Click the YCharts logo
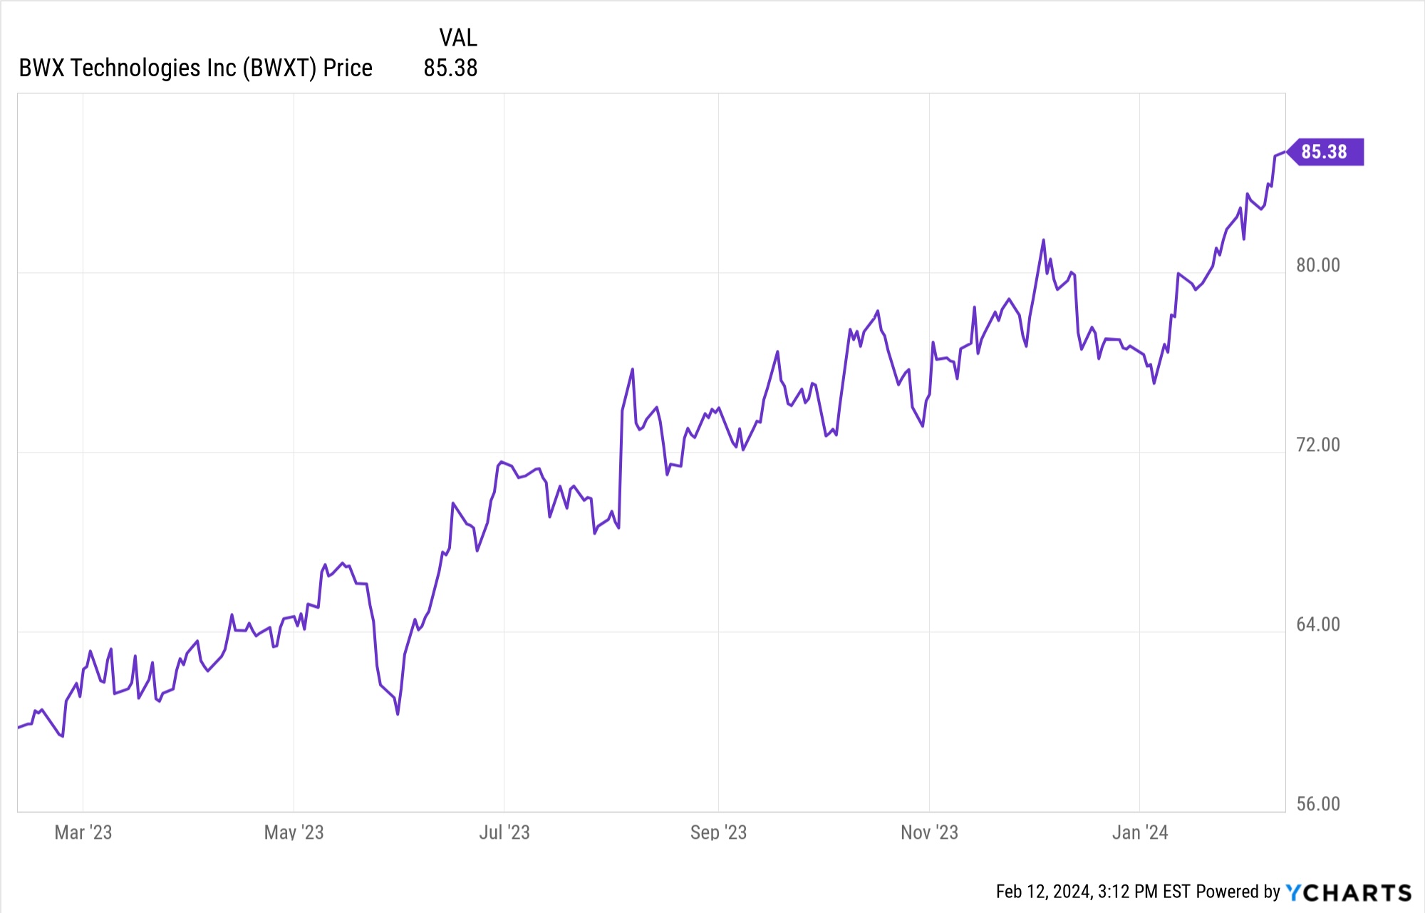 pos(1348,892)
